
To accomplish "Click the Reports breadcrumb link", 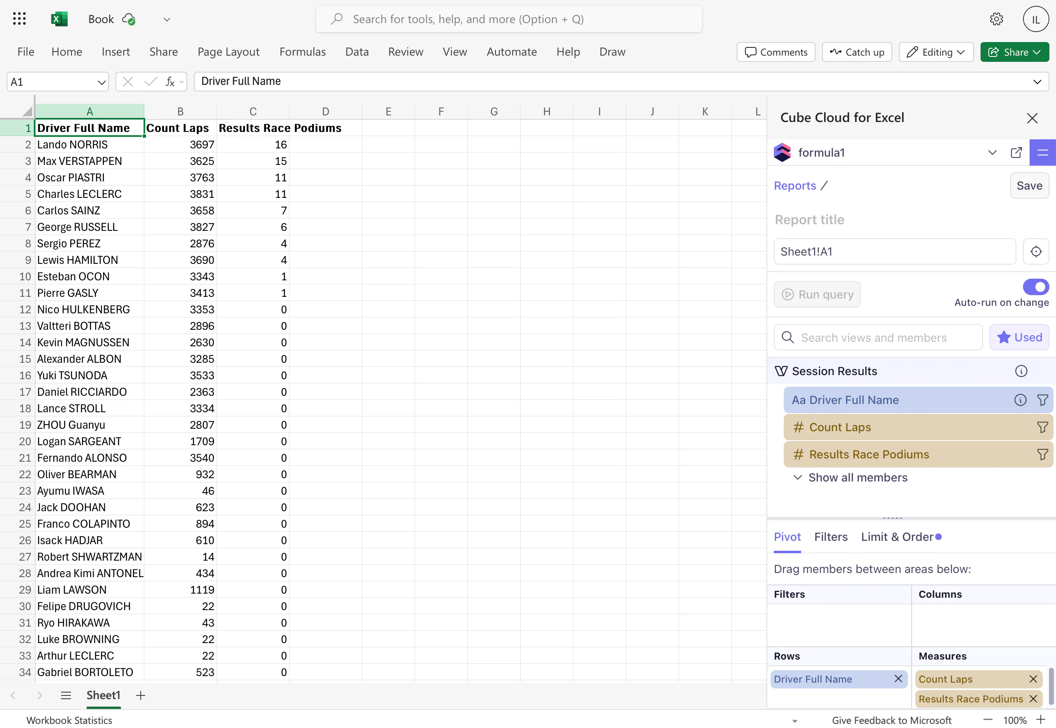I will coord(794,186).
